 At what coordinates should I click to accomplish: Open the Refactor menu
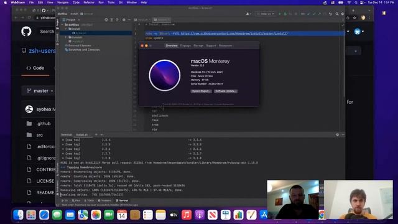[x=89, y=2]
